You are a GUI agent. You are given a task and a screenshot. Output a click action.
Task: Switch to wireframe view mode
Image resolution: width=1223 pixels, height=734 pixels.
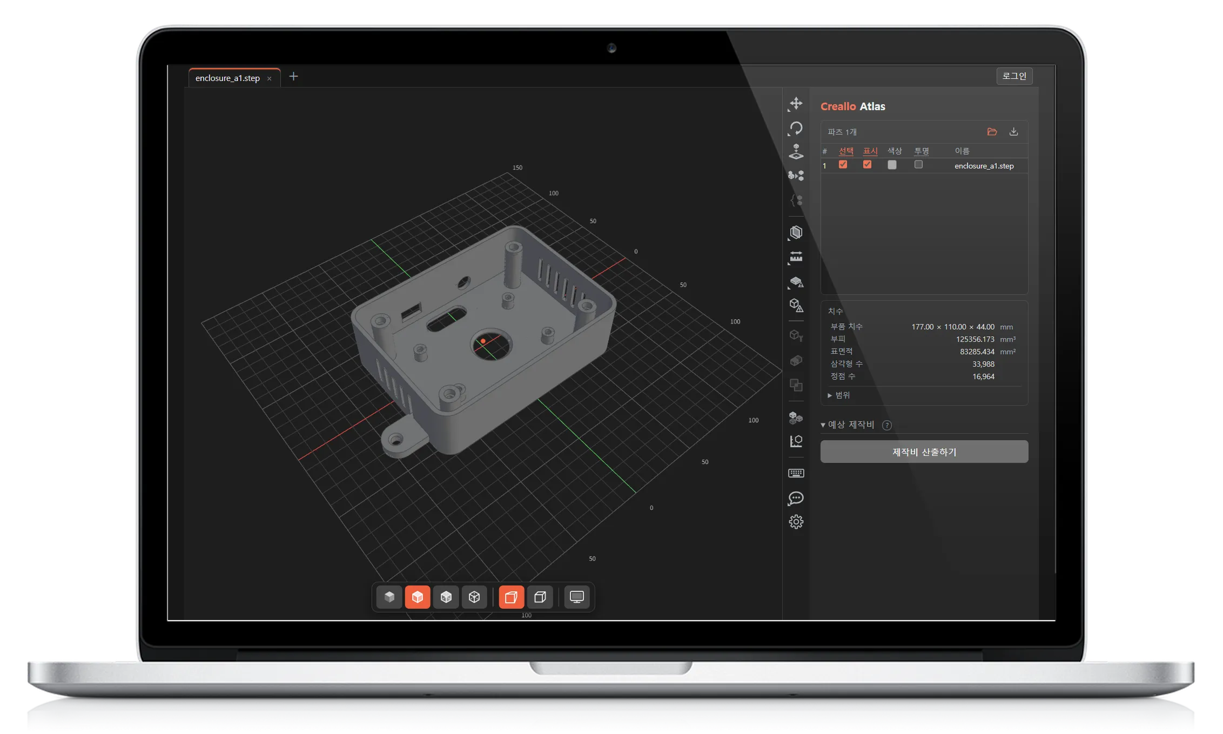[x=474, y=597]
